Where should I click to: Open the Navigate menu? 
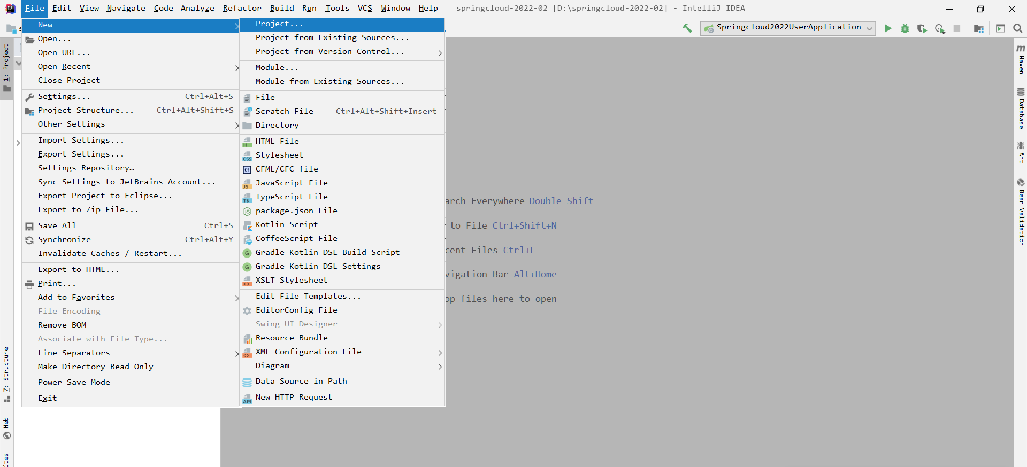[x=126, y=8]
